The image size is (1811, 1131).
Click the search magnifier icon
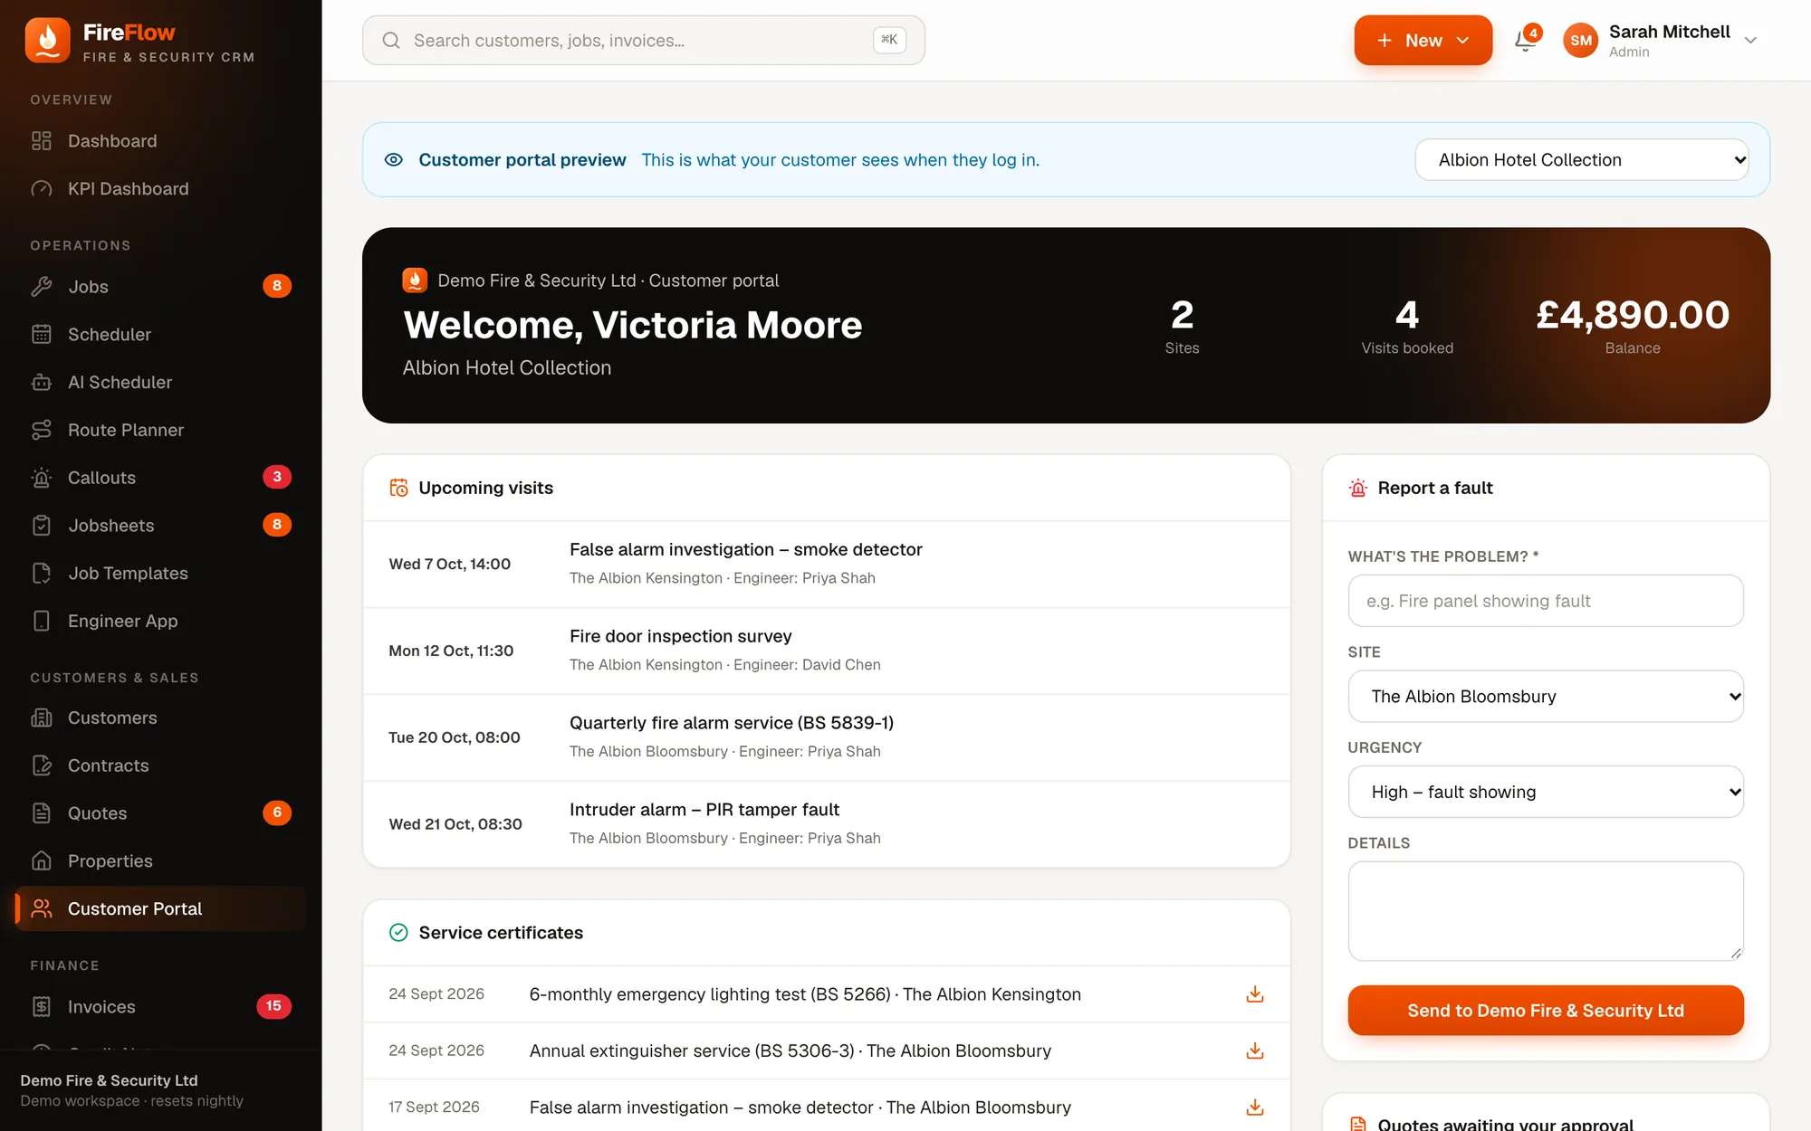coord(391,41)
